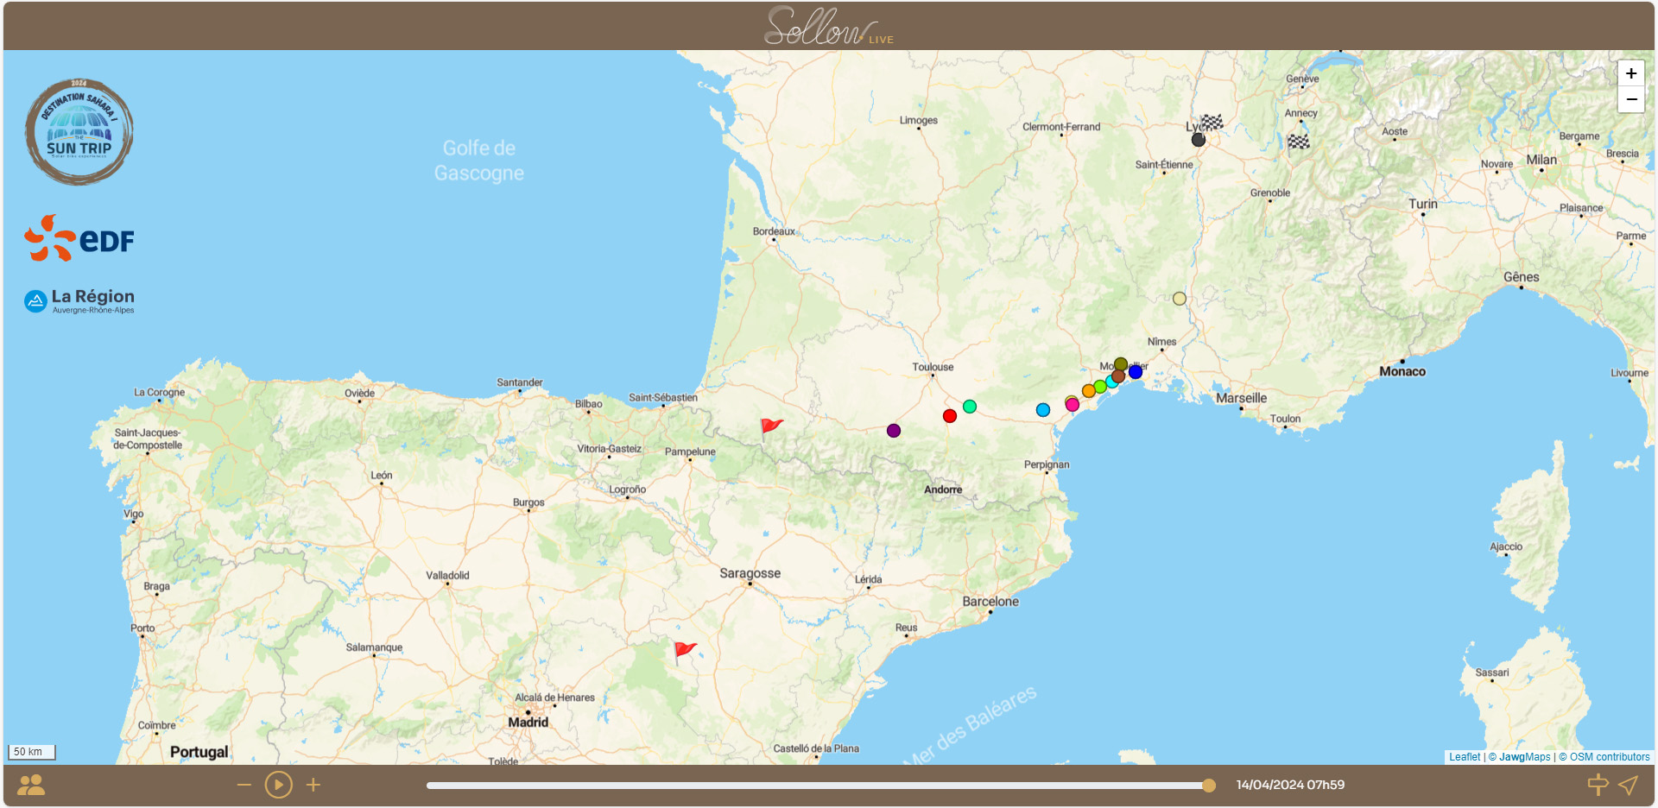This screenshot has width=1658, height=808.
Task: Click the signpost icon in bottom bar
Action: click(x=1598, y=785)
